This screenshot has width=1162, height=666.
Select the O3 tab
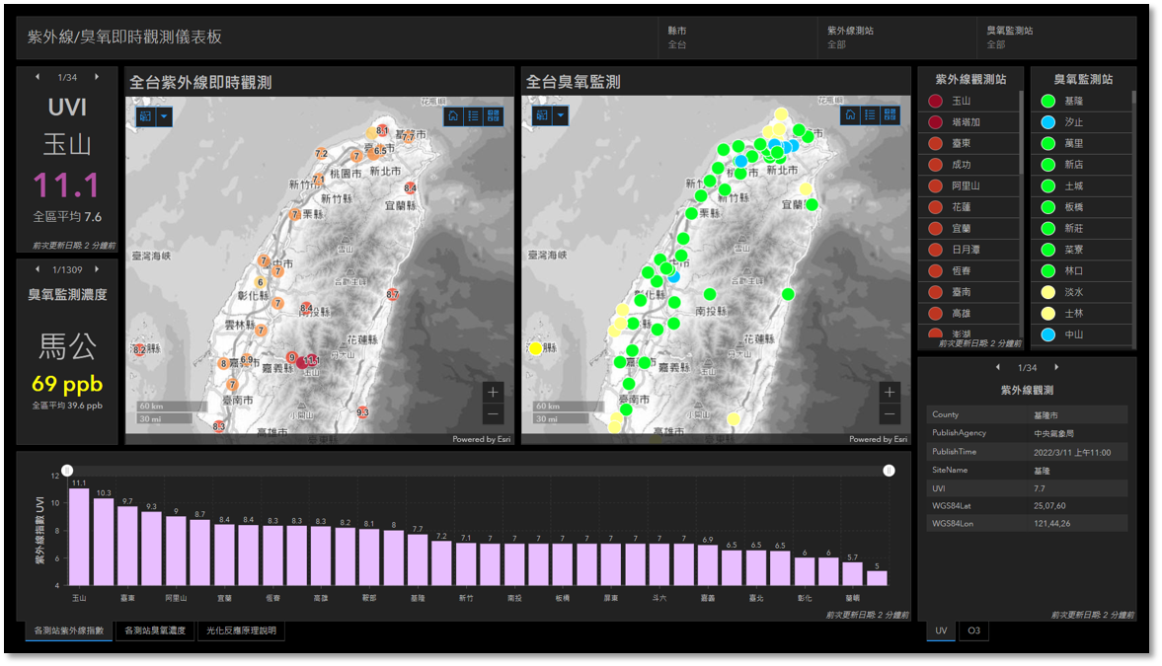973,630
